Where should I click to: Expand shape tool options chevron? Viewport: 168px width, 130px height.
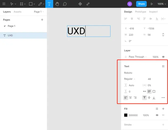point(34,4)
